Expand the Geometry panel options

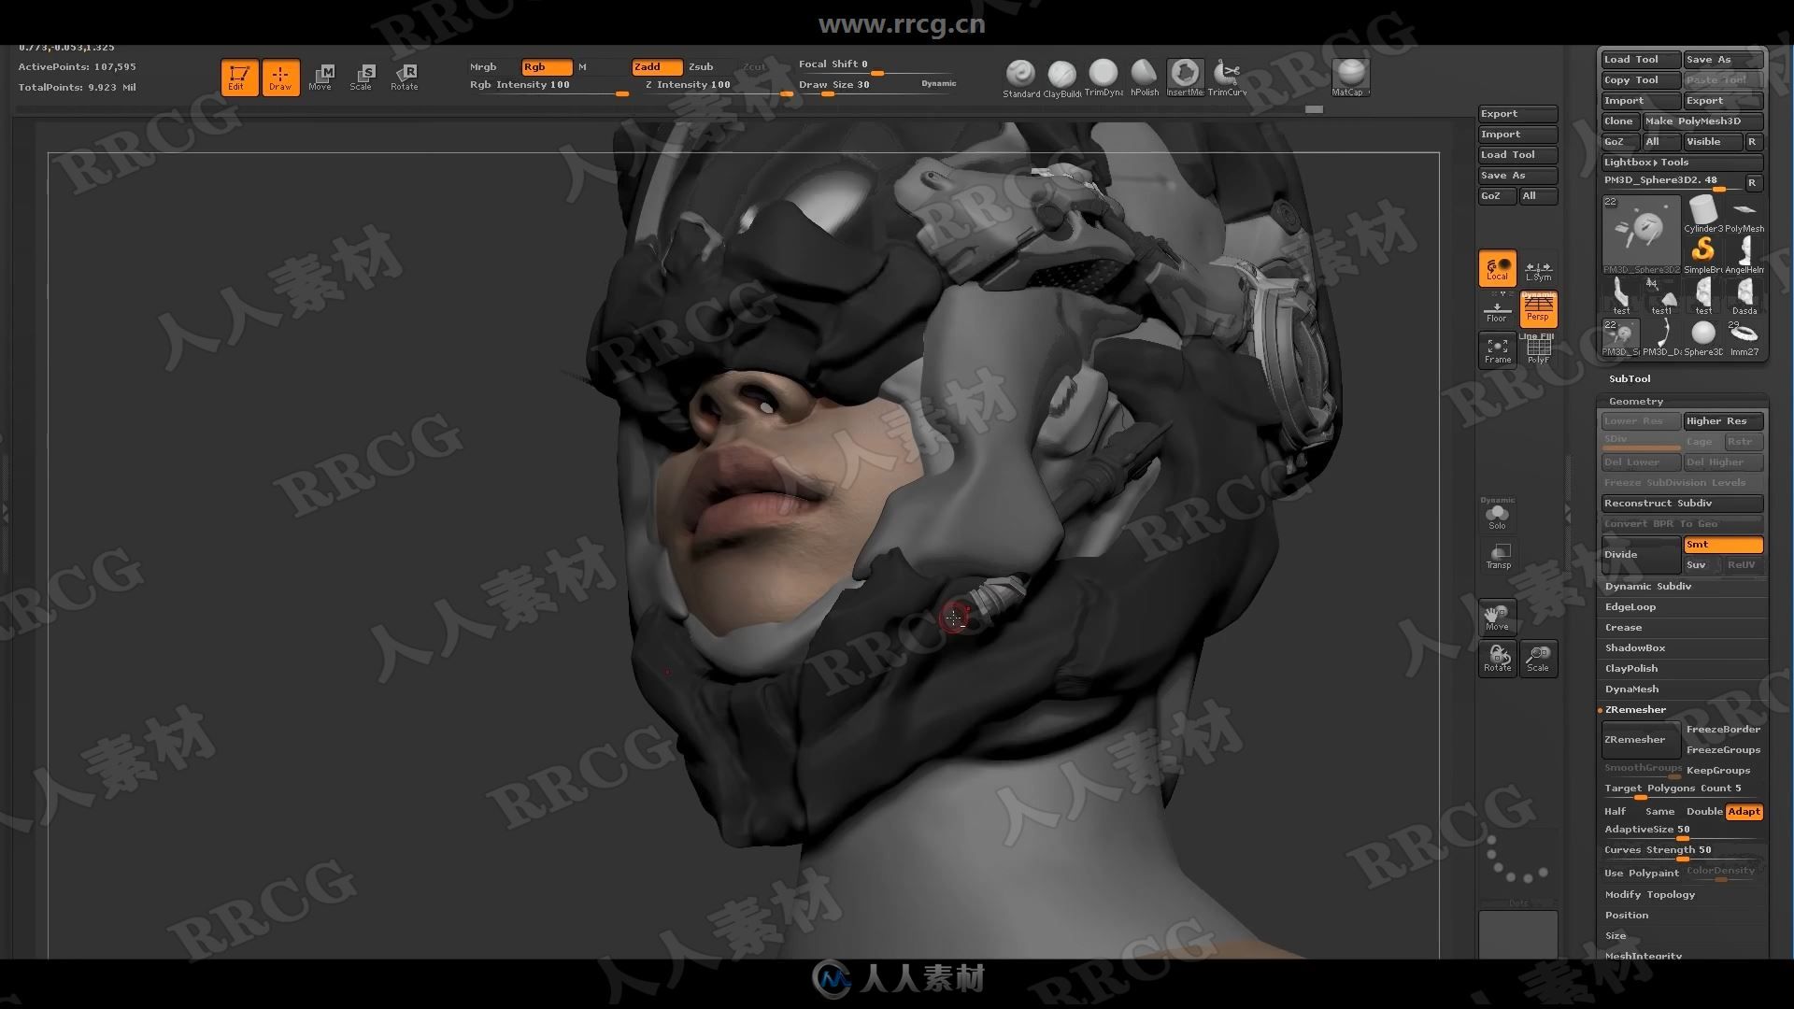1634,401
